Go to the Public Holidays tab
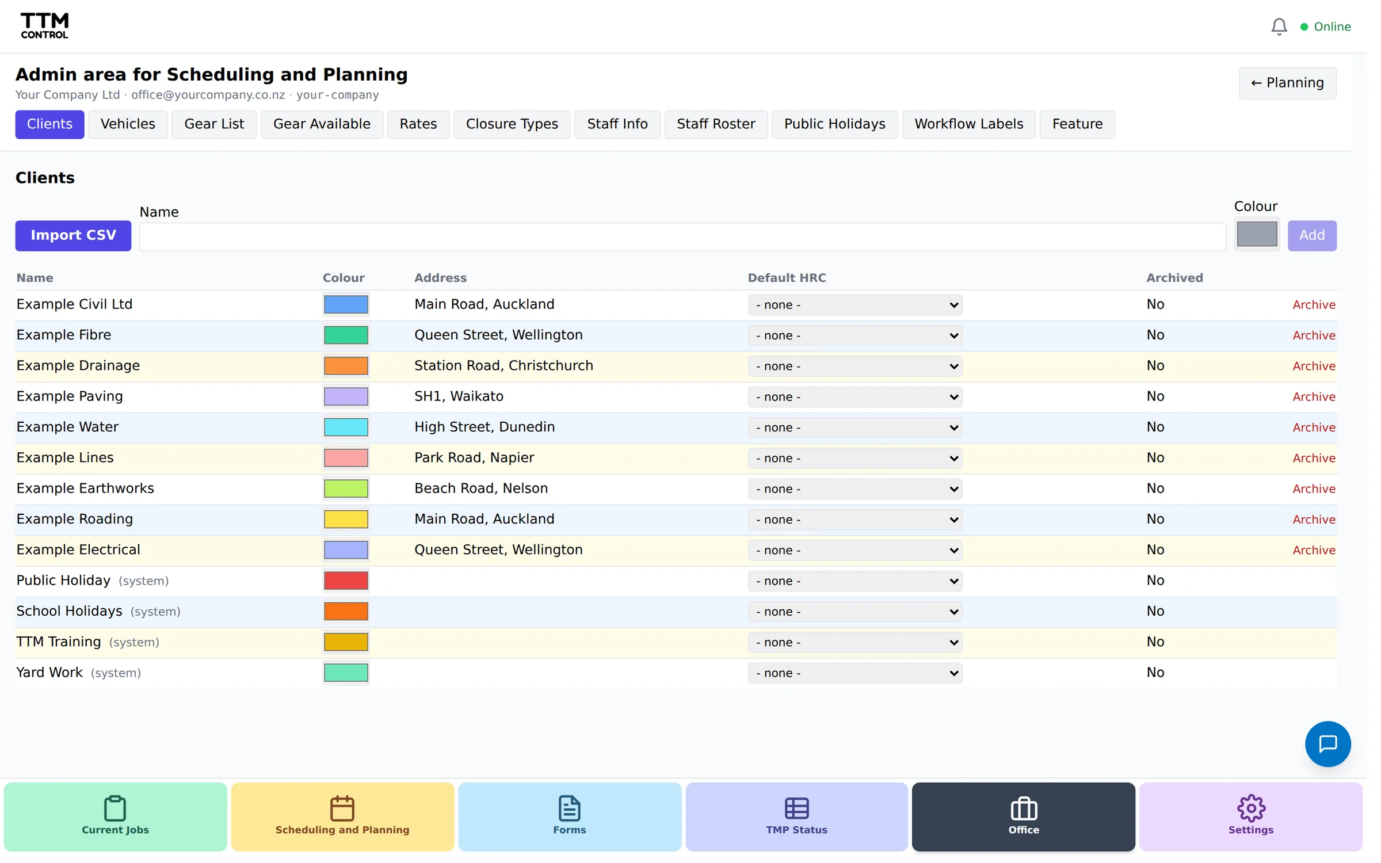This screenshot has width=1381, height=863. (834, 124)
